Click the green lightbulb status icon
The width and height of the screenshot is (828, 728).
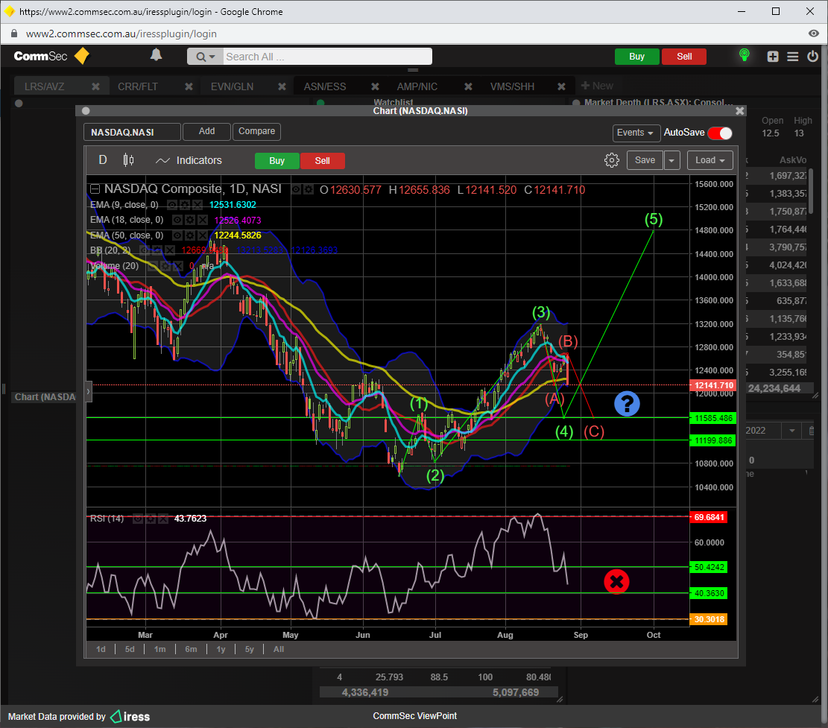click(x=743, y=56)
